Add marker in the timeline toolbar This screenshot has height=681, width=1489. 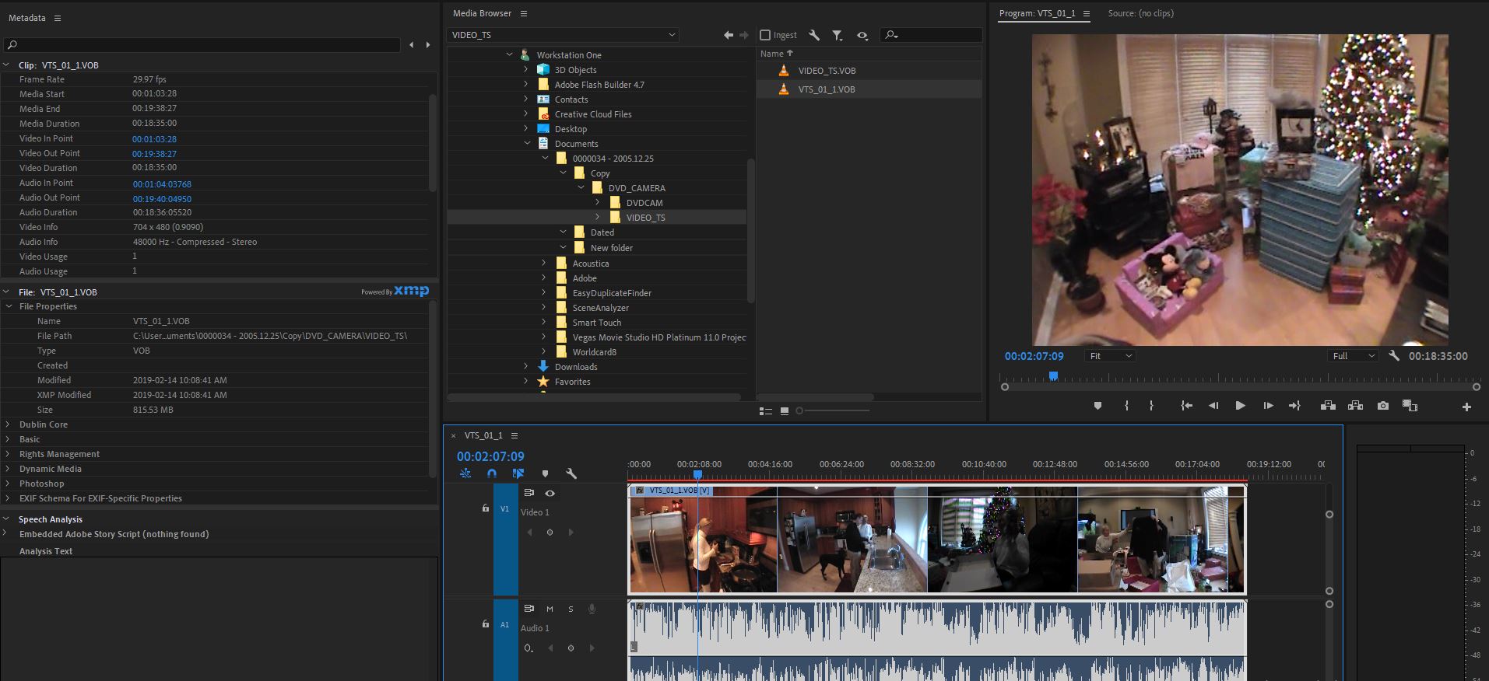tap(545, 473)
